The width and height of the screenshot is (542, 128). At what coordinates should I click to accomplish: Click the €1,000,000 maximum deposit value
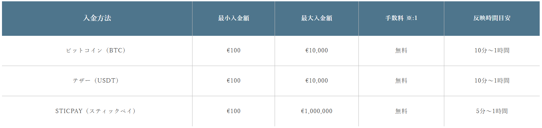coord(317,111)
